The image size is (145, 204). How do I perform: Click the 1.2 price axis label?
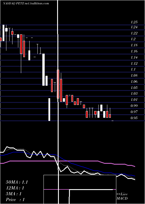(x=133, y=39)
